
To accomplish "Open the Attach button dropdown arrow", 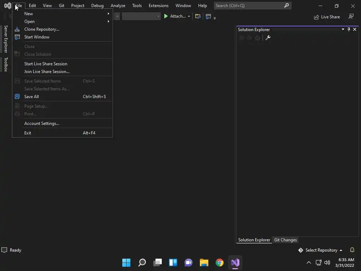I will tap(189, 16).
